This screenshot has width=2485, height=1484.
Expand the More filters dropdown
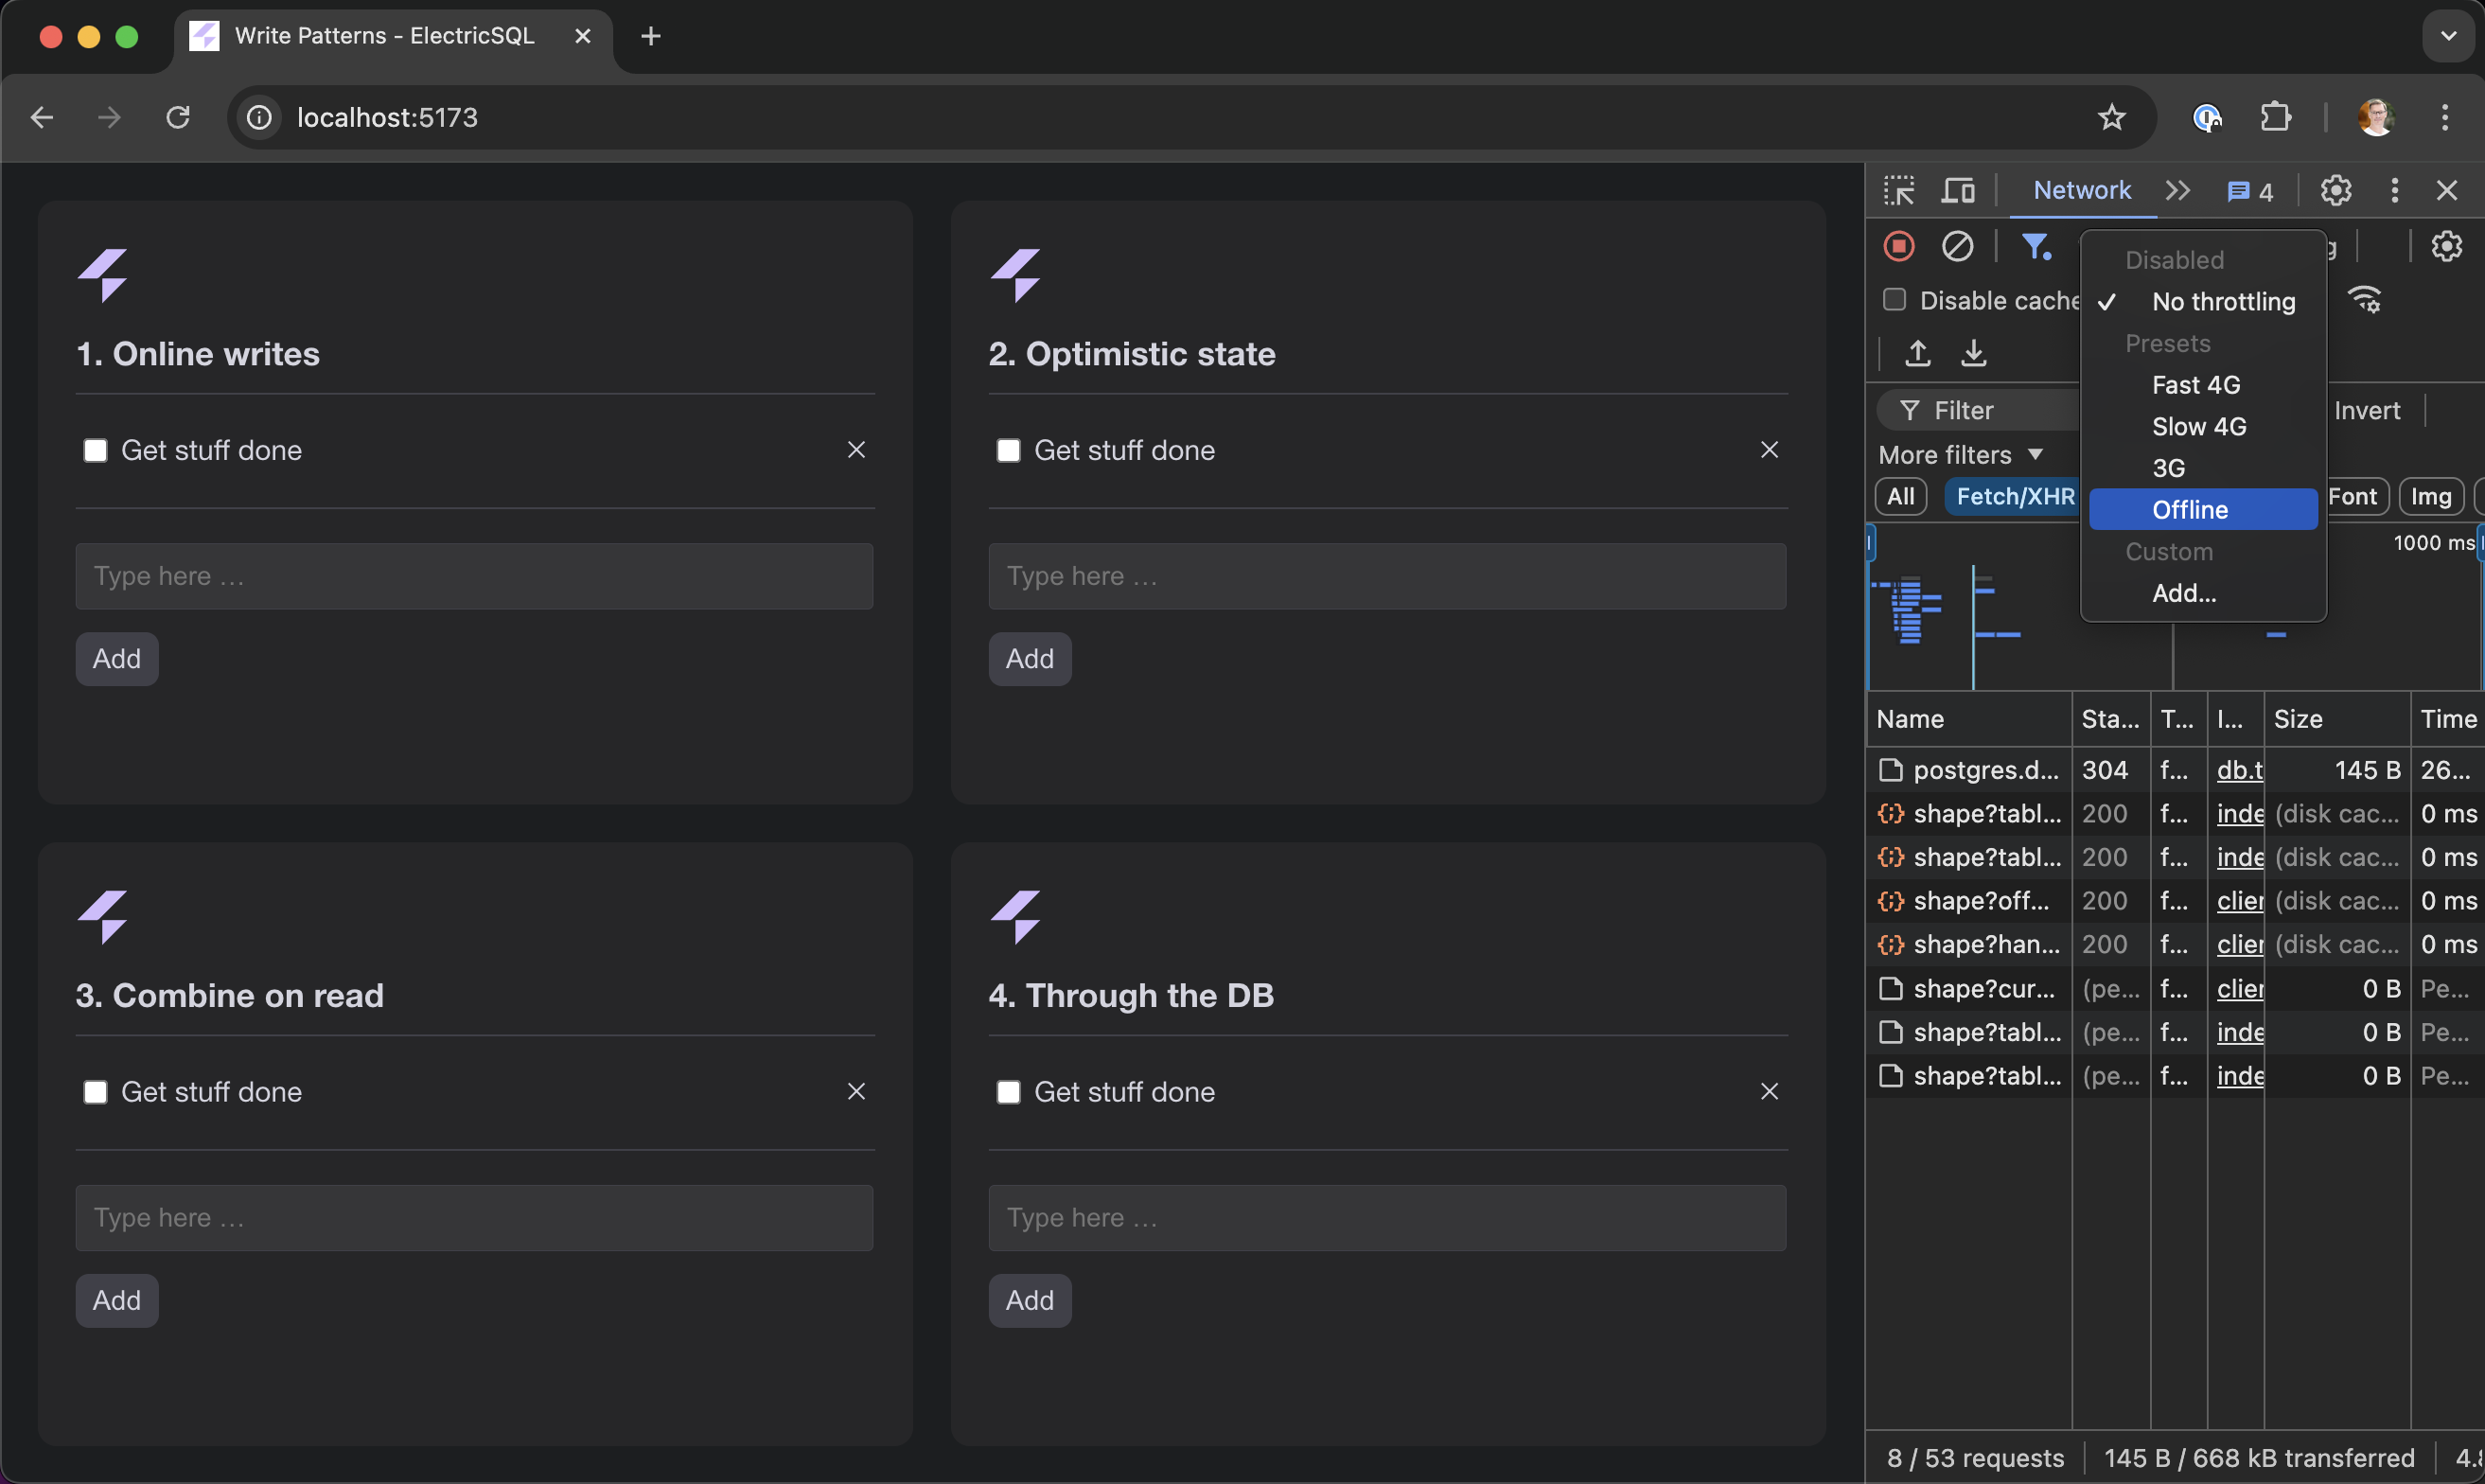pyautogui.click(x=1959, y=455)
